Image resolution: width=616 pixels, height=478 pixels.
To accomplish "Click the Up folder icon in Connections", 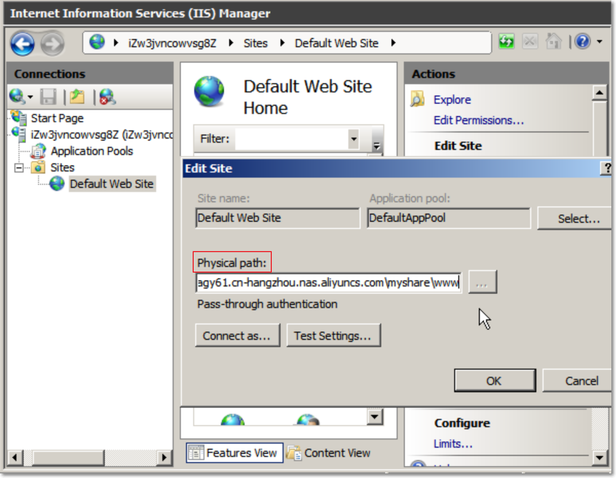I will [78, 97].
